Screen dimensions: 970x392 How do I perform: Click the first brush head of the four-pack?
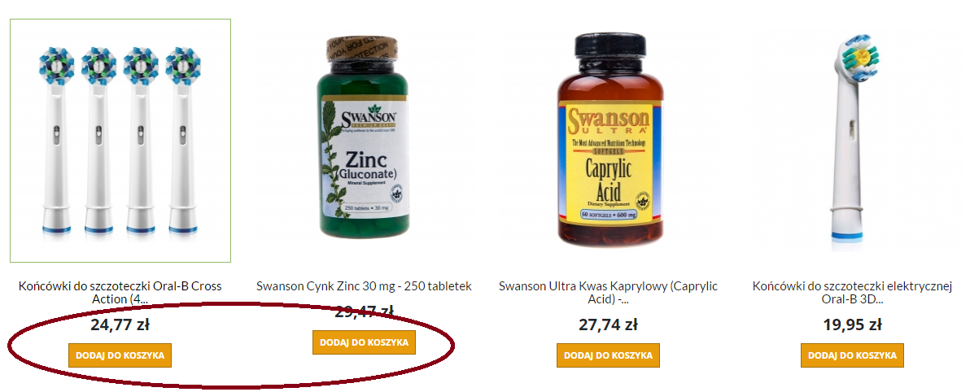pos(56,141)
